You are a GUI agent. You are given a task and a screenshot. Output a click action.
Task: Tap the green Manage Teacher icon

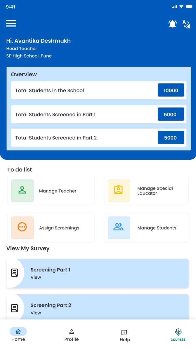pos(22,191)
